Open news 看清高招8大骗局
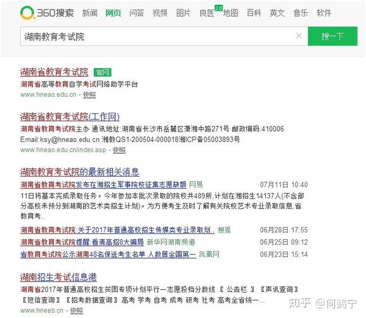 pos(82,242)
